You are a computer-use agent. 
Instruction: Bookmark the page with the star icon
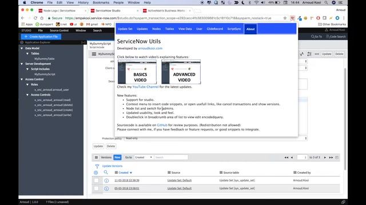tap(285, 18)
